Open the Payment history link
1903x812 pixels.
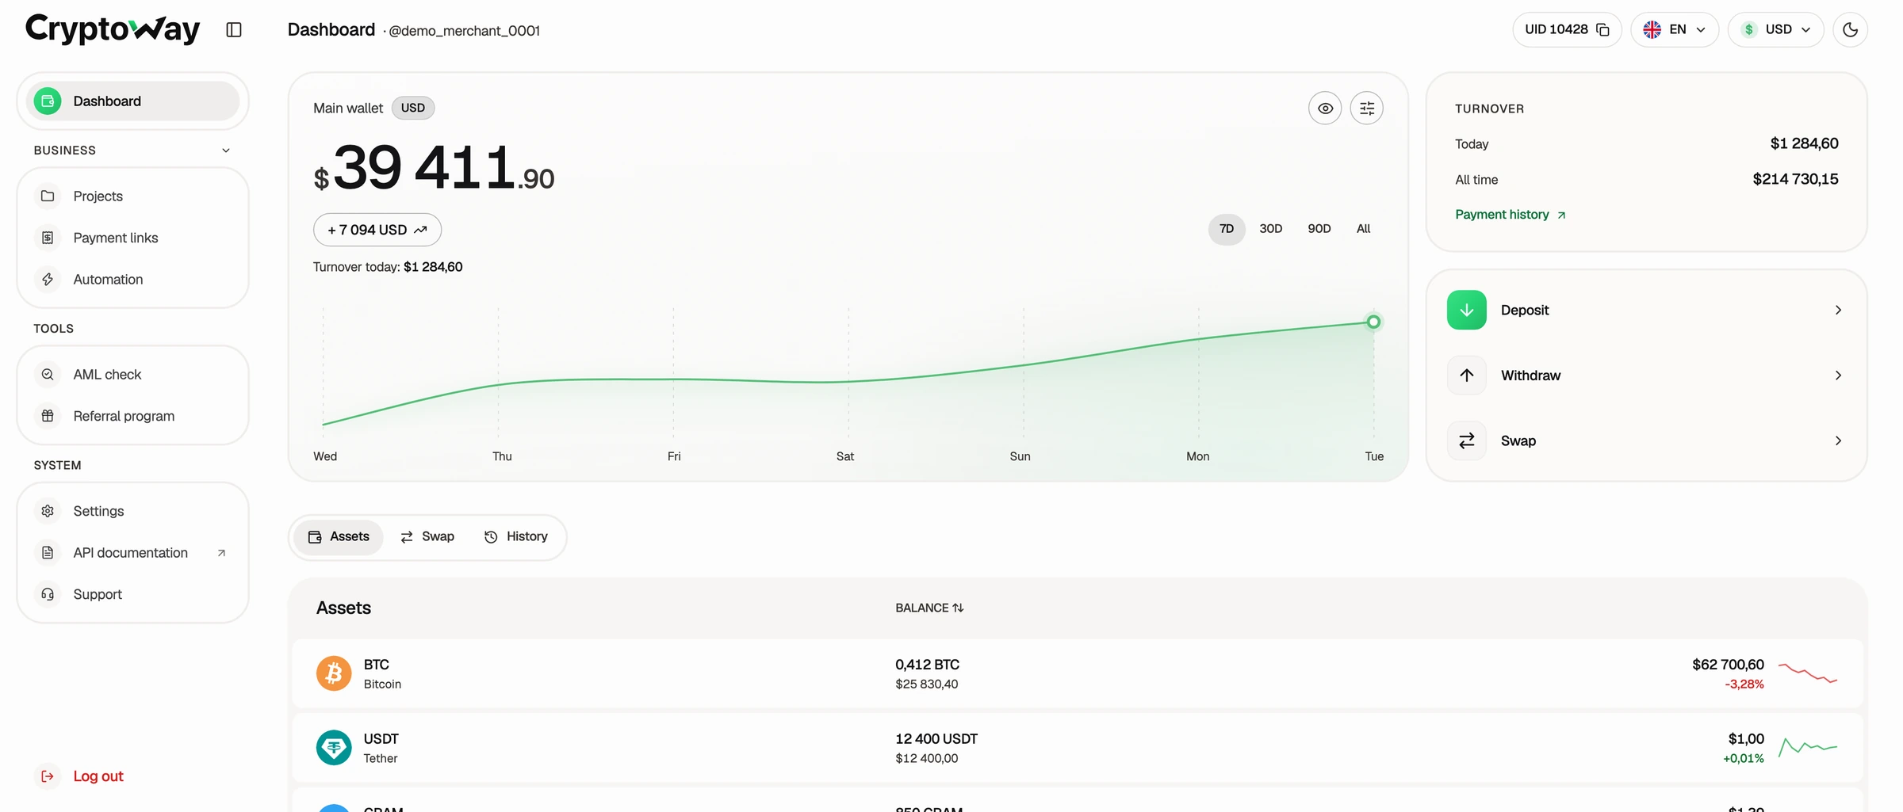click(x=1511, y=215)
